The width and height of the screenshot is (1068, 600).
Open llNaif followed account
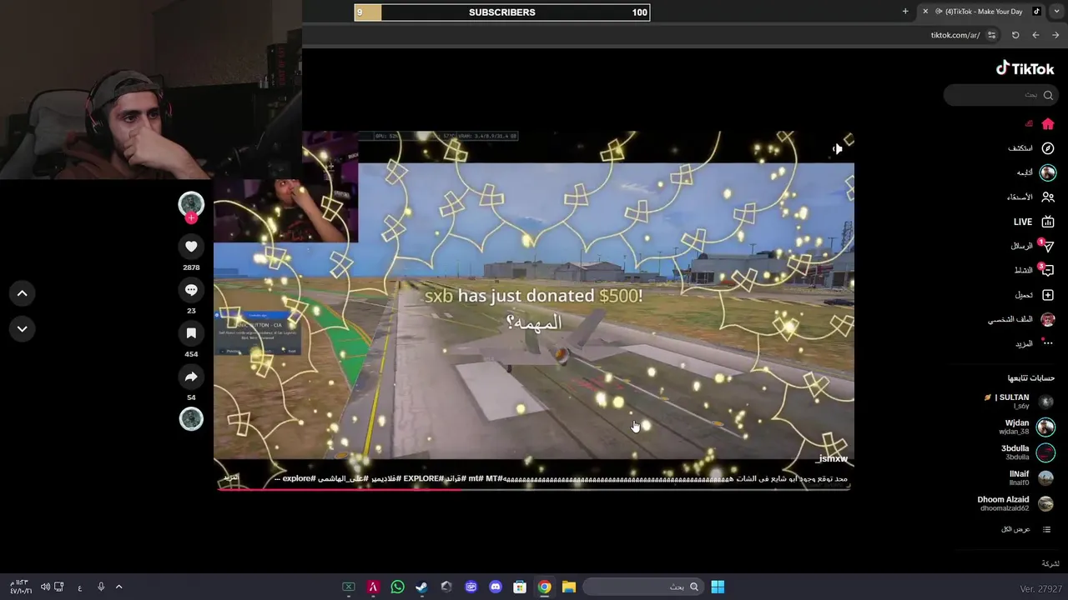(x=1030, y=477)
